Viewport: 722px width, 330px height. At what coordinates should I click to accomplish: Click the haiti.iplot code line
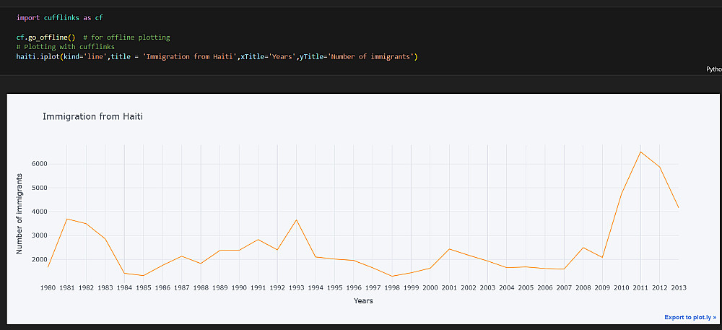(x=217, y=56)
